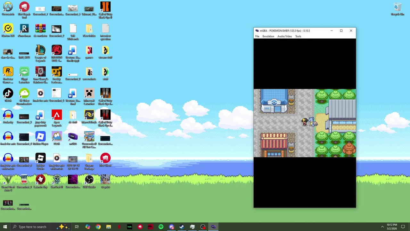This screenshot has height=231, width=410.
Task: Select the New folder on desktop
Action: (x=89, y=31)
